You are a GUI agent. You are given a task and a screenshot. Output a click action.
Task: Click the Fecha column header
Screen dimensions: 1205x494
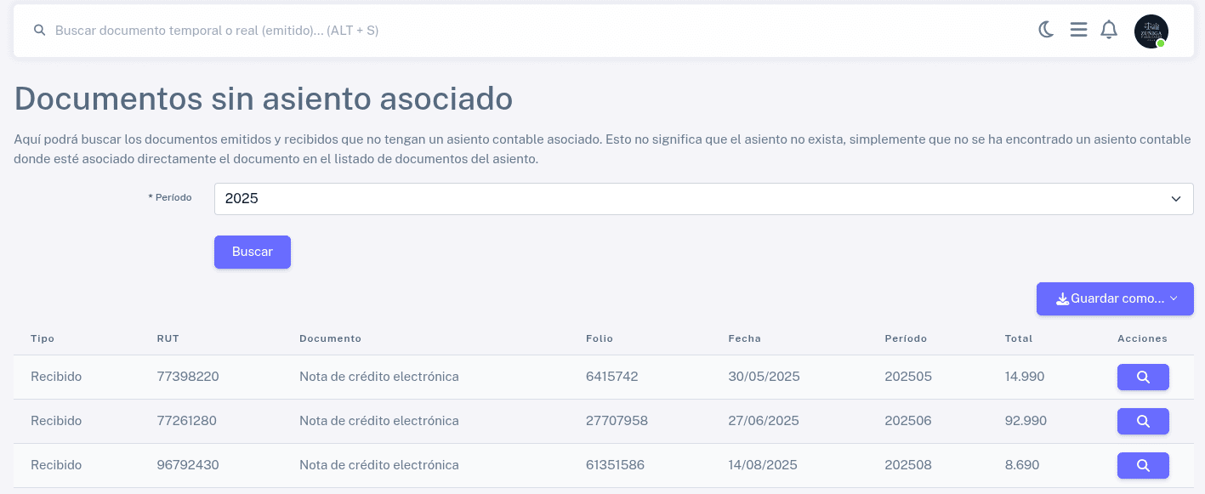744,338
